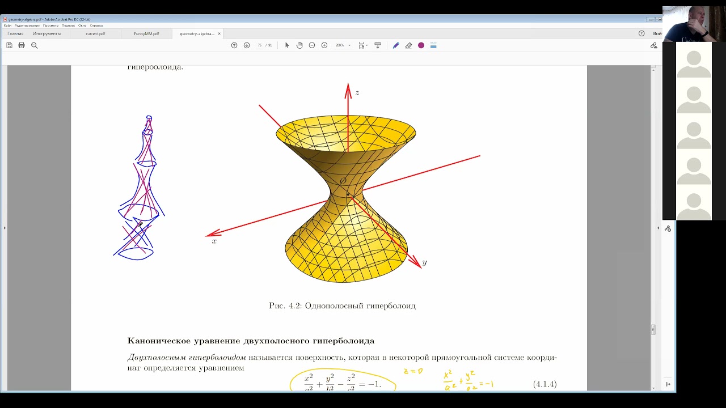726x408 pixels.
Task: Click the Print file icon
Action: pos(22,45)
